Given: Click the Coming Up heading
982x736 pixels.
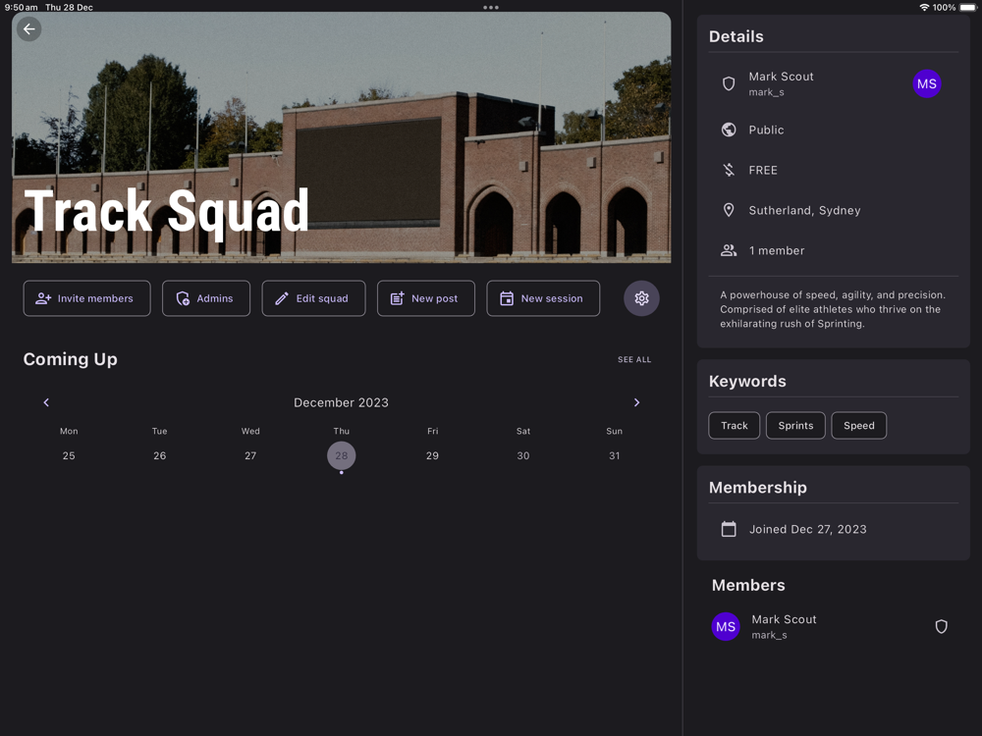Looking at the screenshot, I should click(70, 359).
